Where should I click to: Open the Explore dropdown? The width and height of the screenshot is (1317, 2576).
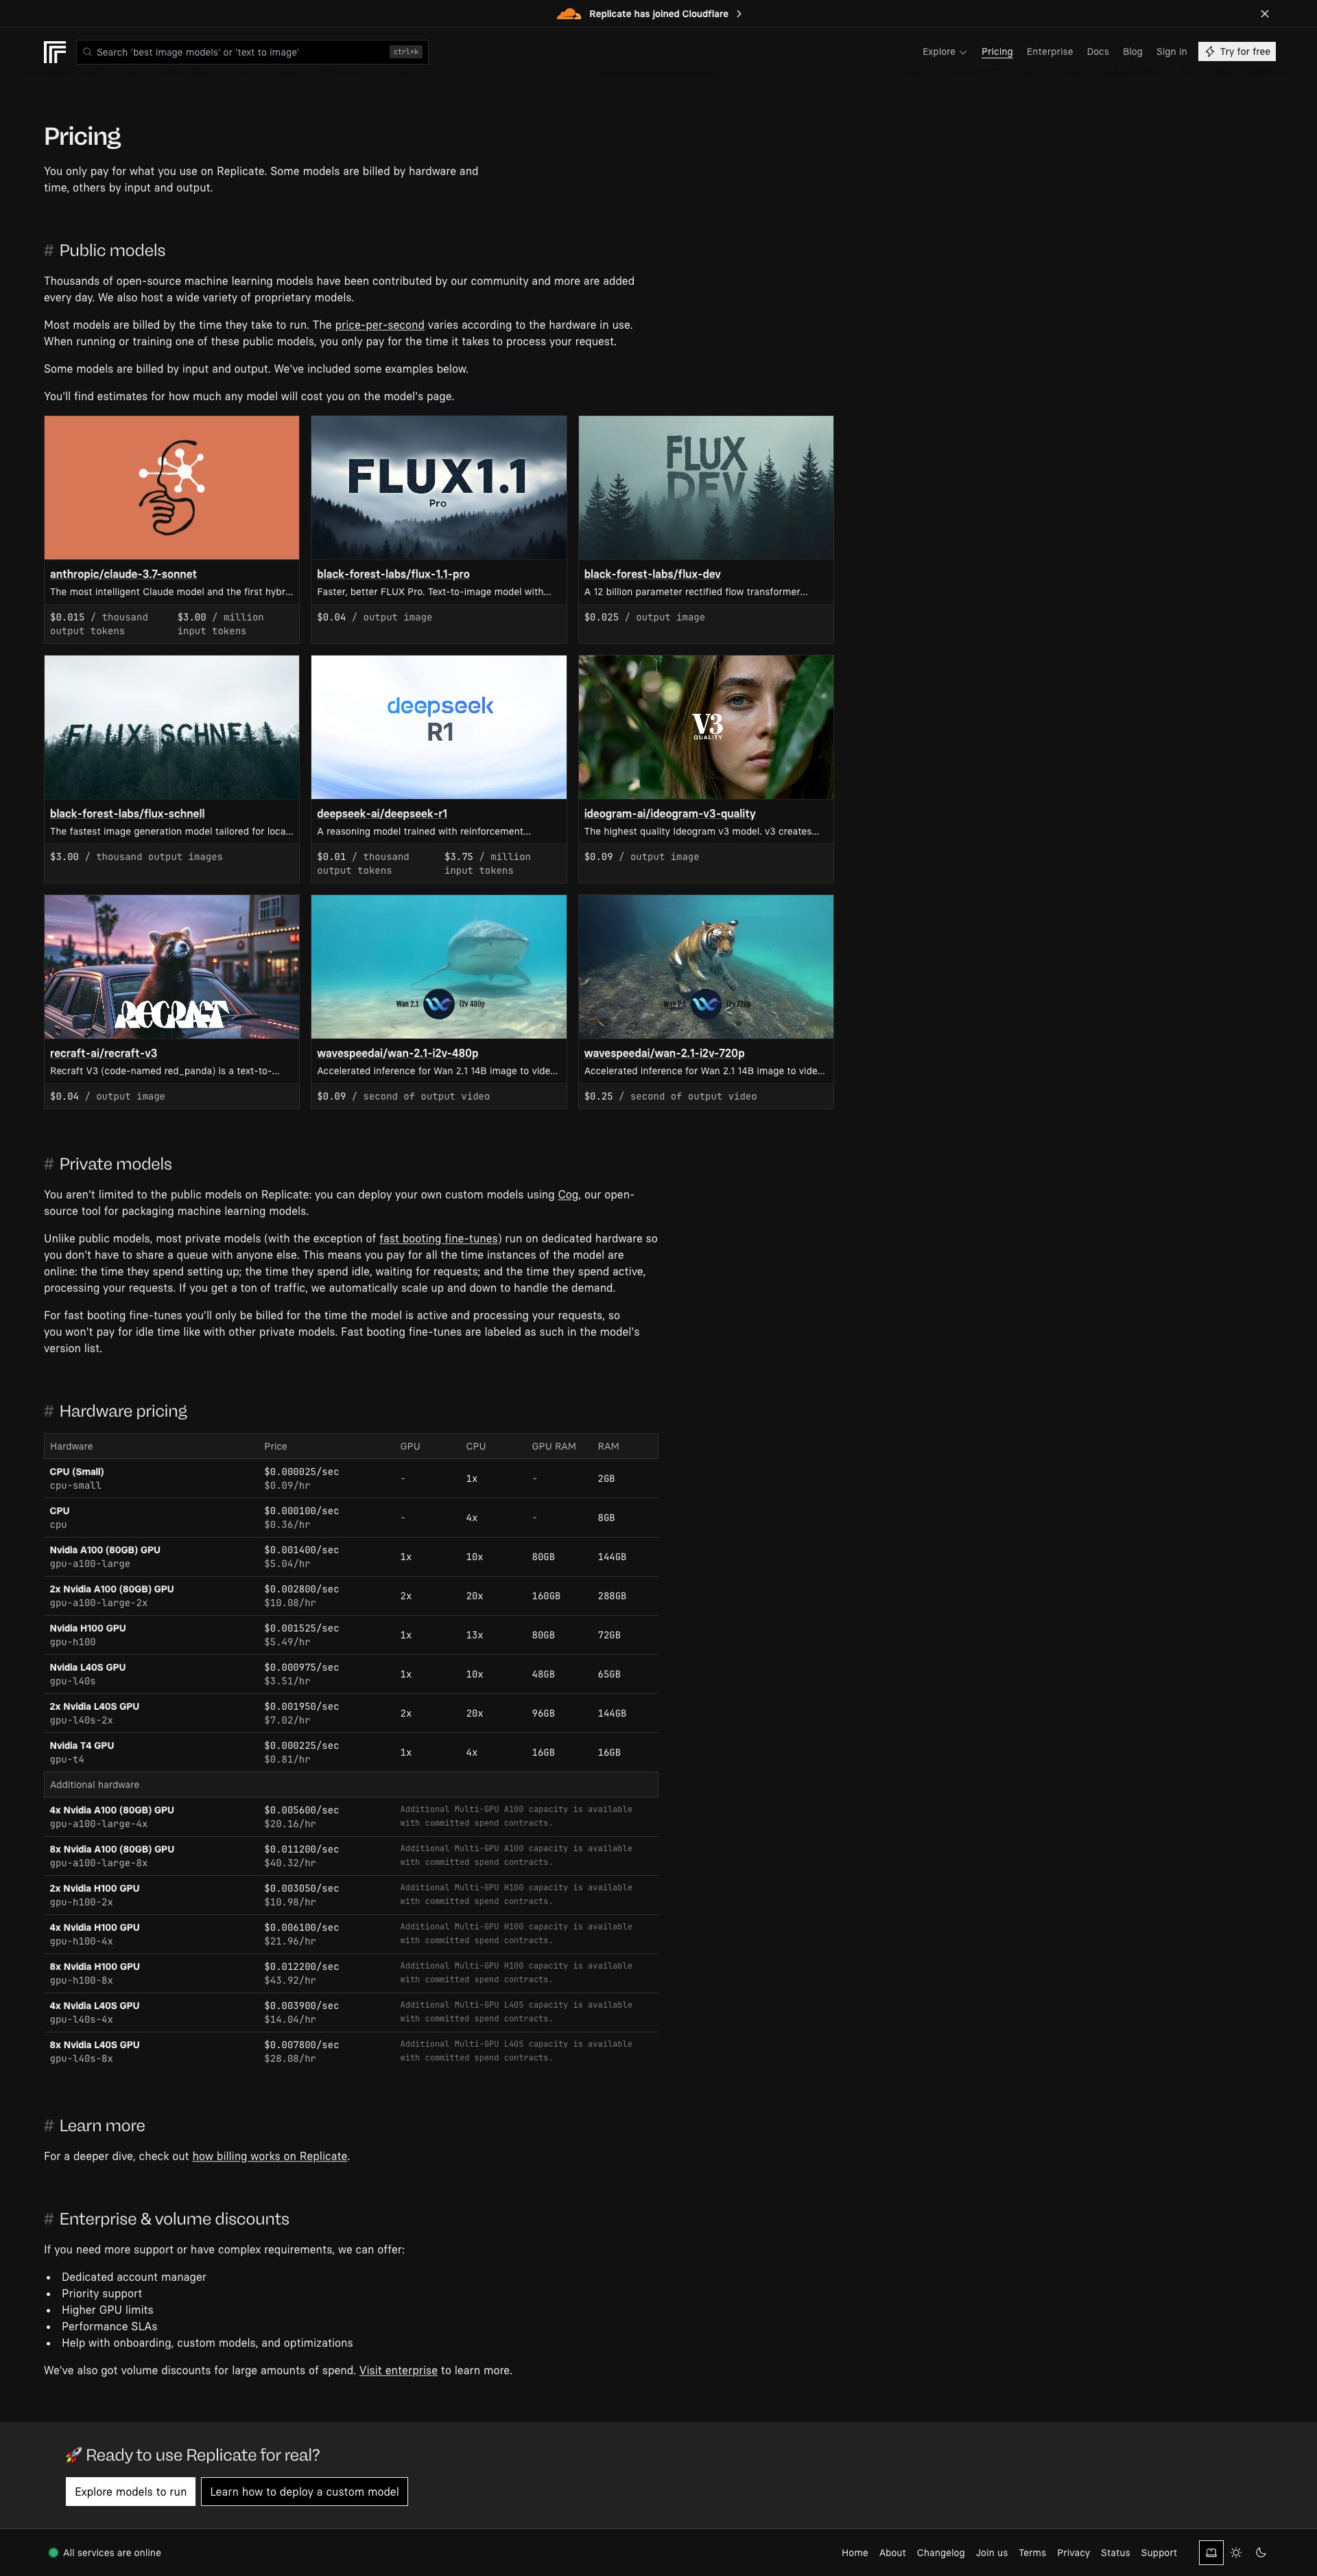(942, 51)
